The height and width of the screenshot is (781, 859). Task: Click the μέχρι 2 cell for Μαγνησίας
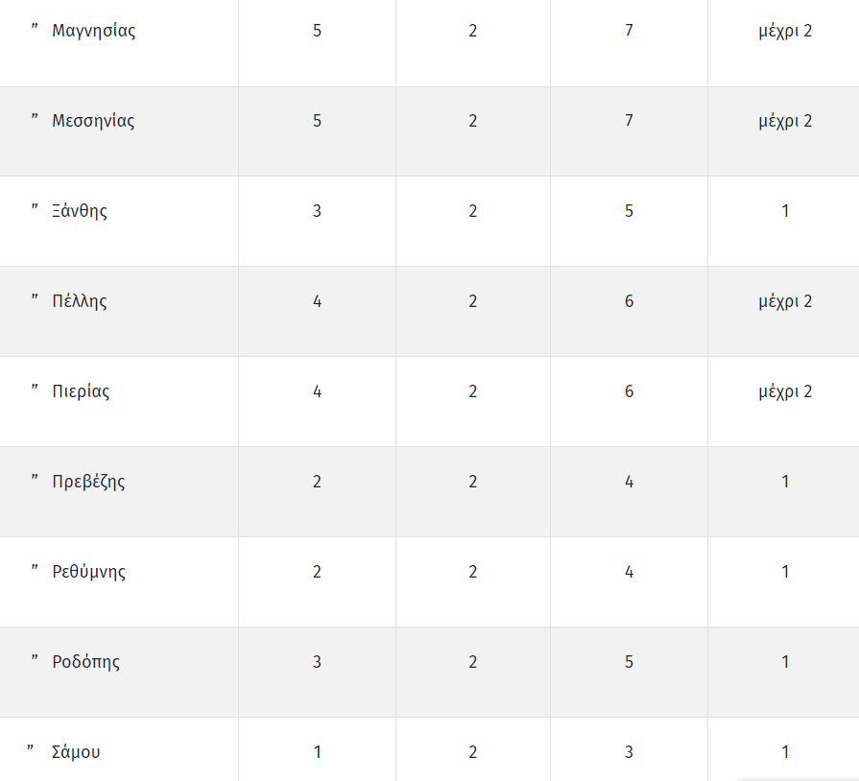(x=785, y=32)
